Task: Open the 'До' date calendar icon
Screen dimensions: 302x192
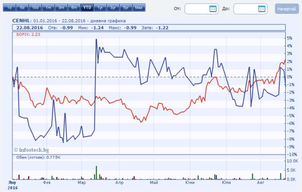Action: (262, 9)
